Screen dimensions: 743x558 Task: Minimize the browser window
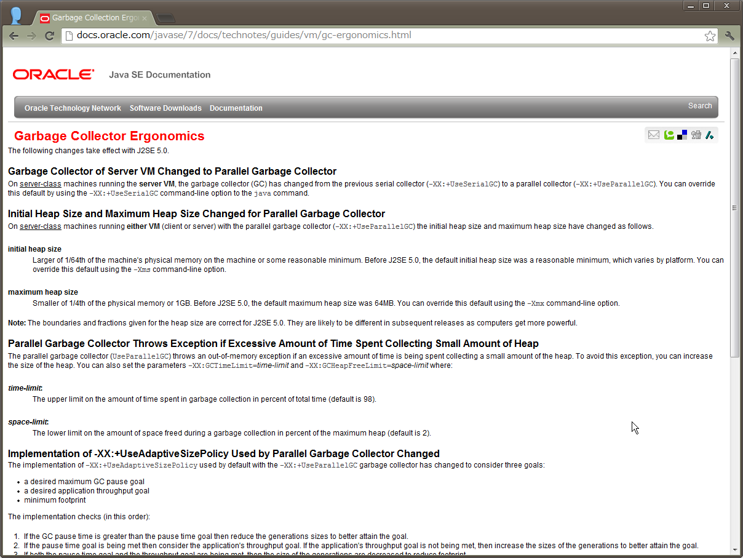[690, 6]
